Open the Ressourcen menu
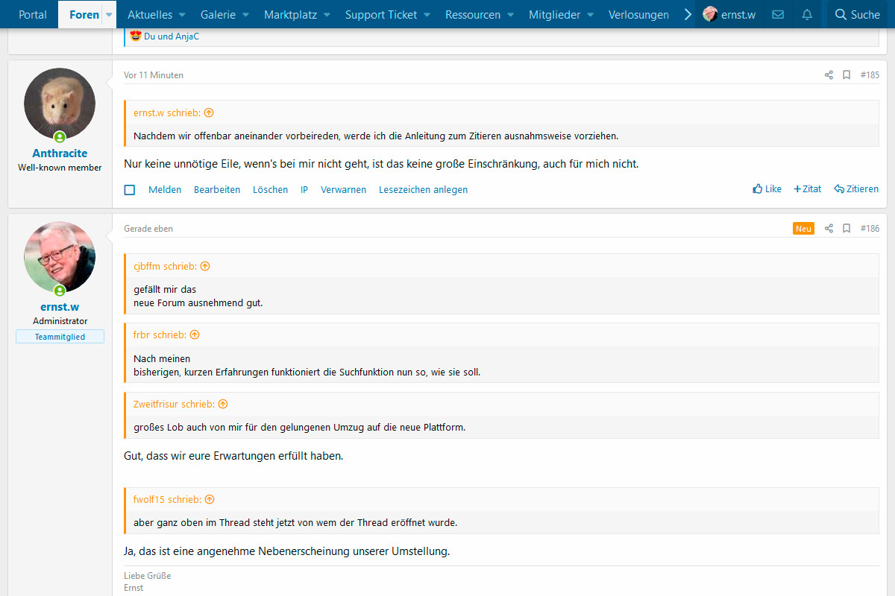This screenshot has width=895, height=596. pos(474,14)
